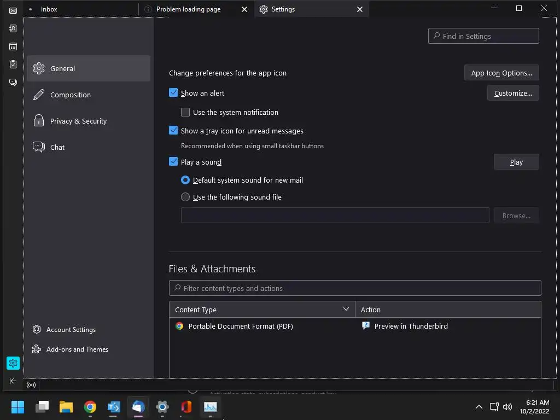The width and height of the screenshot is (560, 420).
Task: Toggle the Show an alert checkbox
Action: click(173, 93)
